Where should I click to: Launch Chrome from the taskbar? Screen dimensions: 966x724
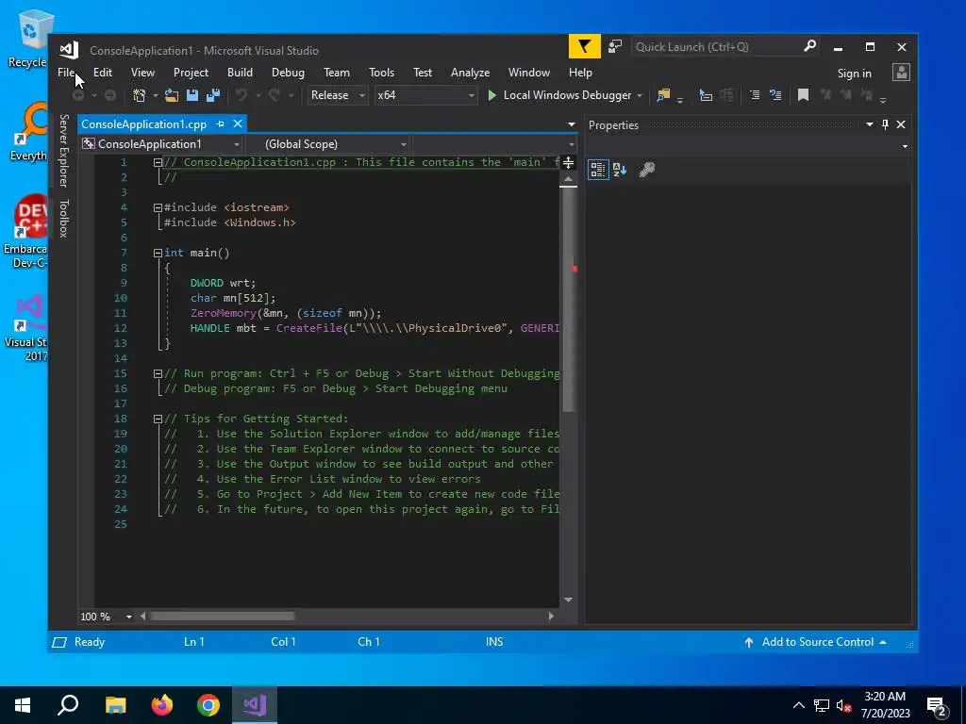tap(208, 705)
